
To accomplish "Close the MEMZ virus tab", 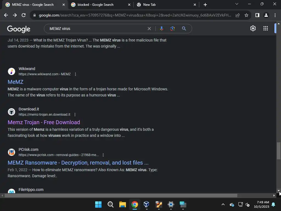I will [x=64, y=5].
